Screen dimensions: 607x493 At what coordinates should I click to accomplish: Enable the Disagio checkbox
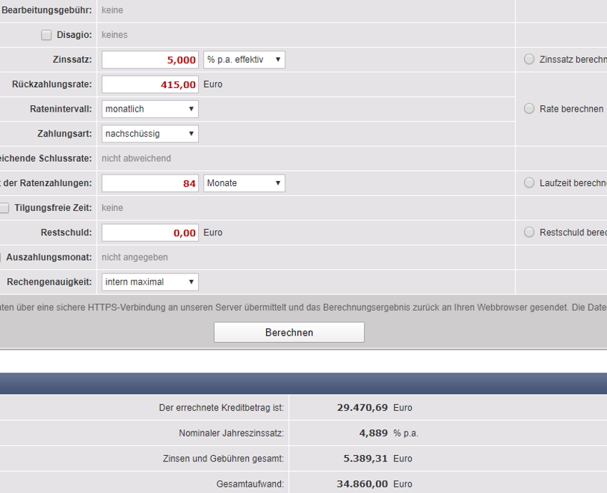46,35
